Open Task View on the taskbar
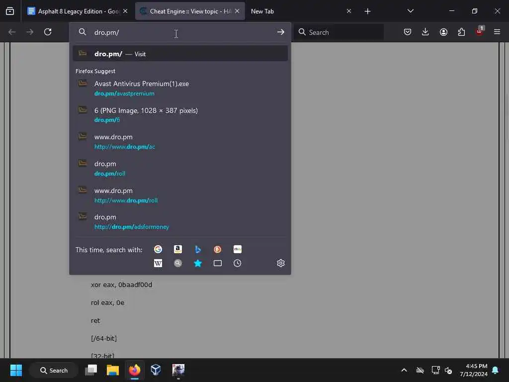Screen dimensions: 509x382 click(x=91, y=370)
